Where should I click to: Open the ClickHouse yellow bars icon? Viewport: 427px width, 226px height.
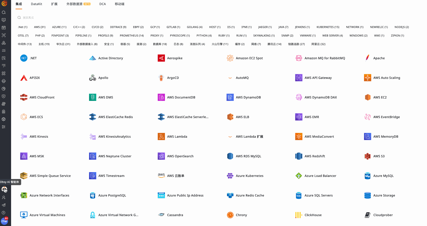299,215
